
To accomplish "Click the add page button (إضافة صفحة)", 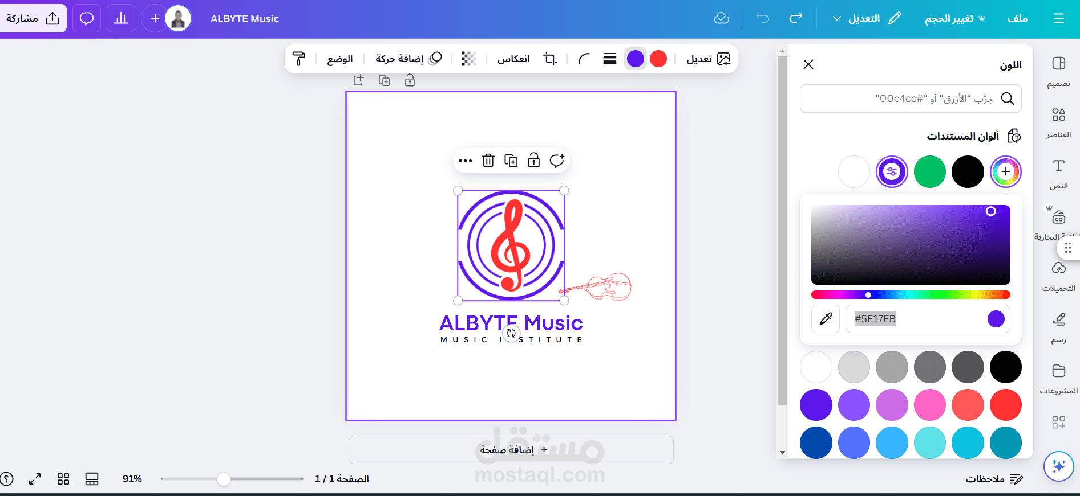I will pyautogui.click(x=511, y=450).
